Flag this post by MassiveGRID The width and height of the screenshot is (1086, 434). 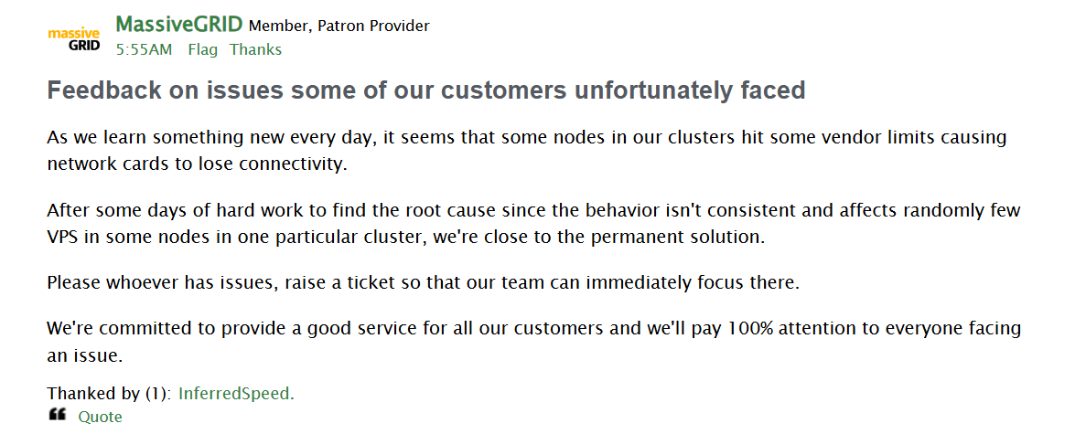click(202, 50)
